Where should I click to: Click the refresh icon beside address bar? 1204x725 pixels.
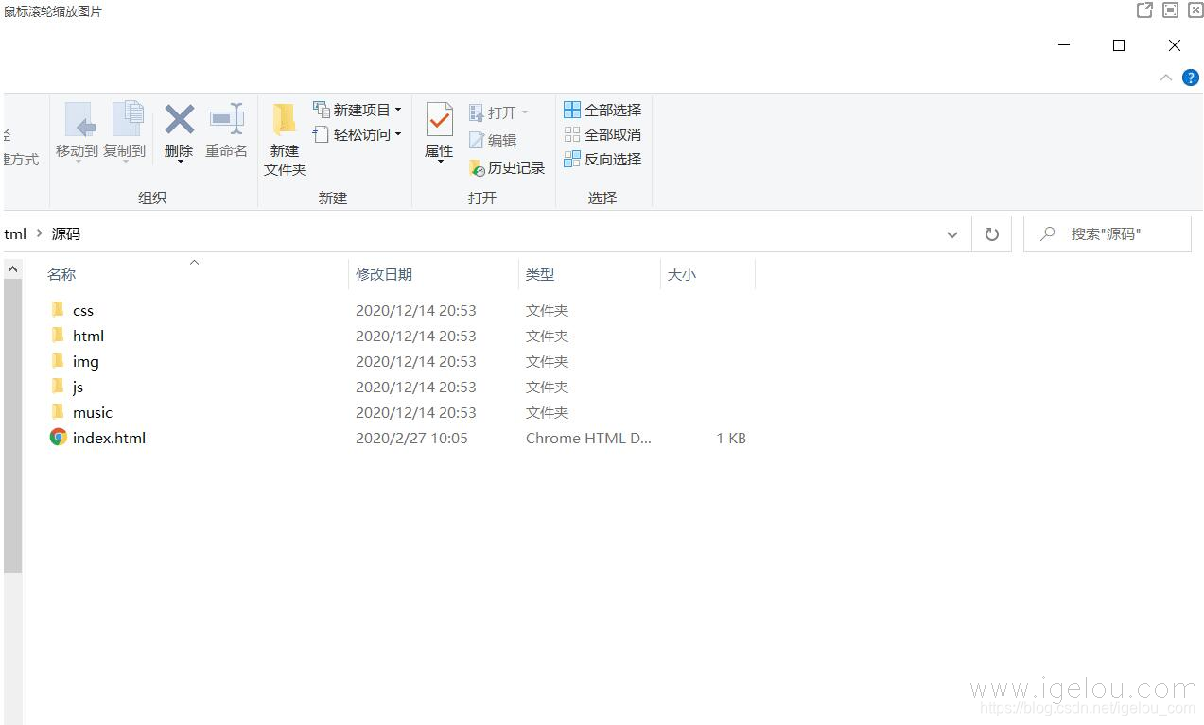coord(991,233)
